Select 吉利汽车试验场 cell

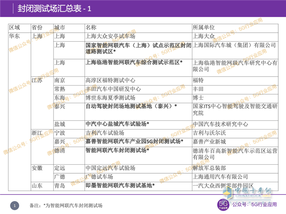[139, 134]
